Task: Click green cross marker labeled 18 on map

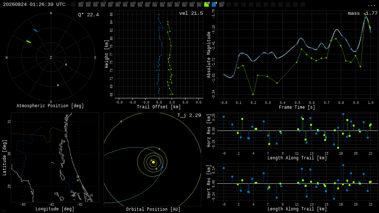Action: (x=78, y=180)
